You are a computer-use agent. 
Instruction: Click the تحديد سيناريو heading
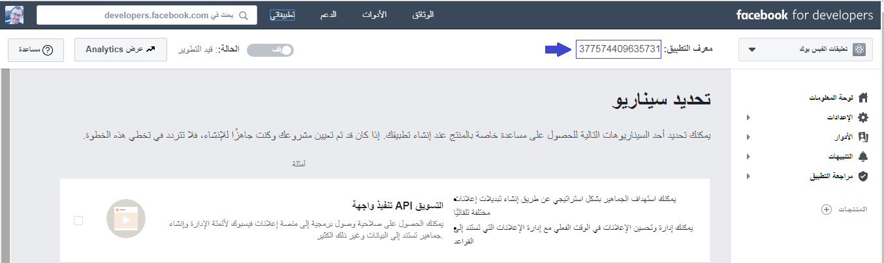661,101
